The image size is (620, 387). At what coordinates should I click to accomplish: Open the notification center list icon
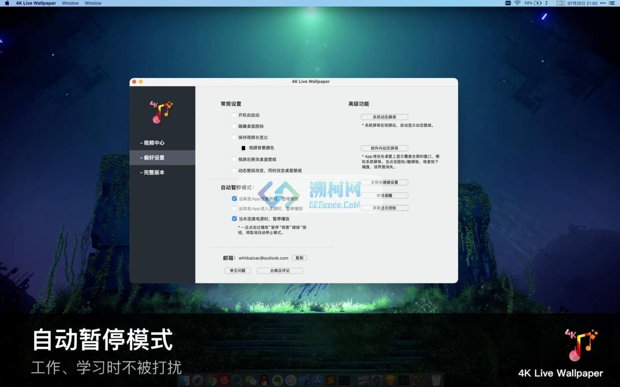[612, 3]
